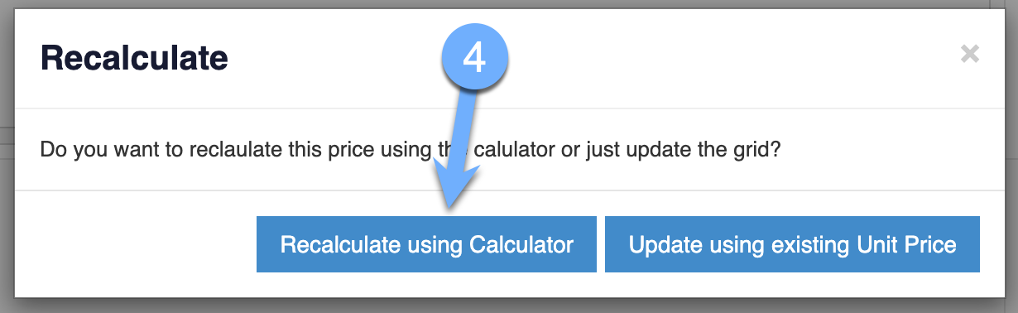The image size is (1018, 313).
Task: Close the Recalculate dialog with the X
Action: pyautogui.click(x=970, y=55)
